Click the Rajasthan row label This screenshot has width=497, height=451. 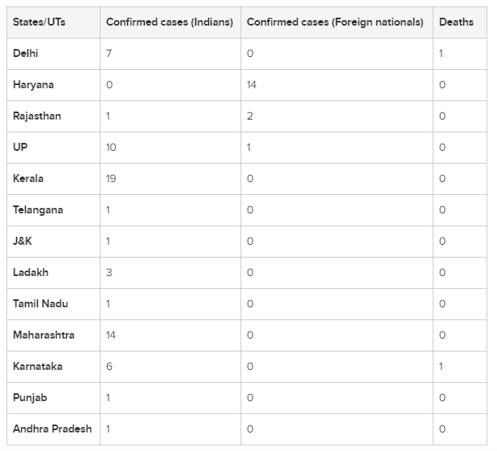(x=37, y=116)
